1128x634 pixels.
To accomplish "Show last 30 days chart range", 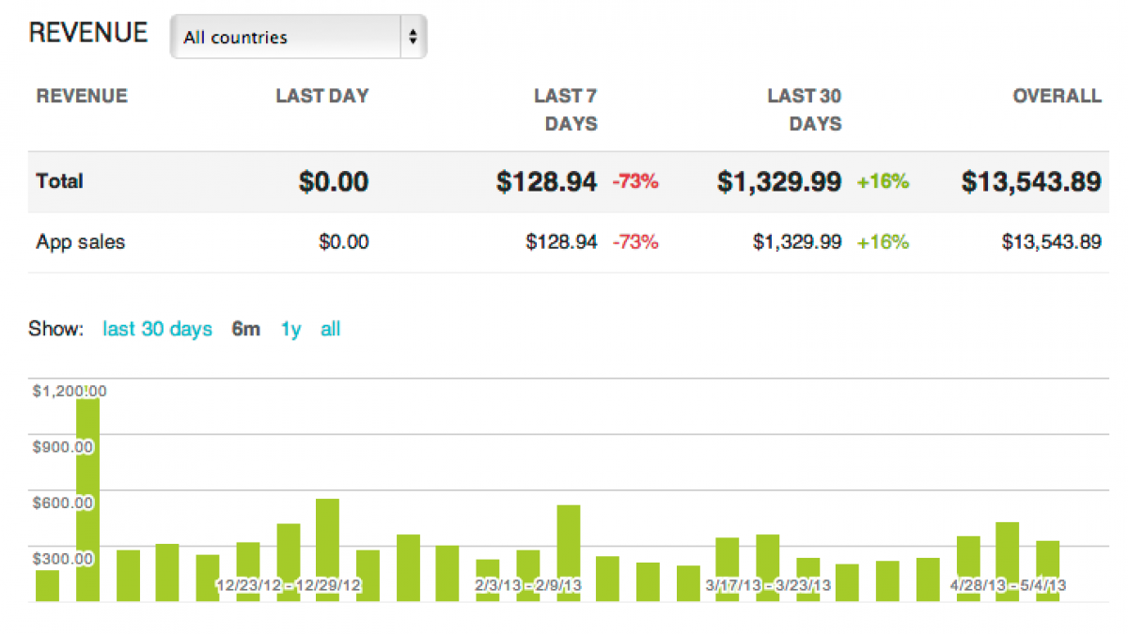I will pos(157,330).
